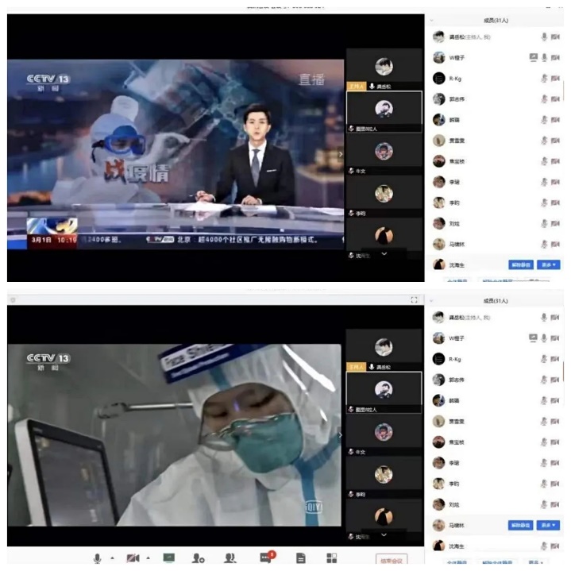
Task: Click camera icon in W橙子 row, upper list
Action: pyautogui.click(x=555, y=57)
